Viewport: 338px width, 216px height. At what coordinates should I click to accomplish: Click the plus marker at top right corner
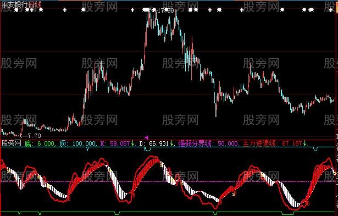pyautogui.click(x=331, y=10)
